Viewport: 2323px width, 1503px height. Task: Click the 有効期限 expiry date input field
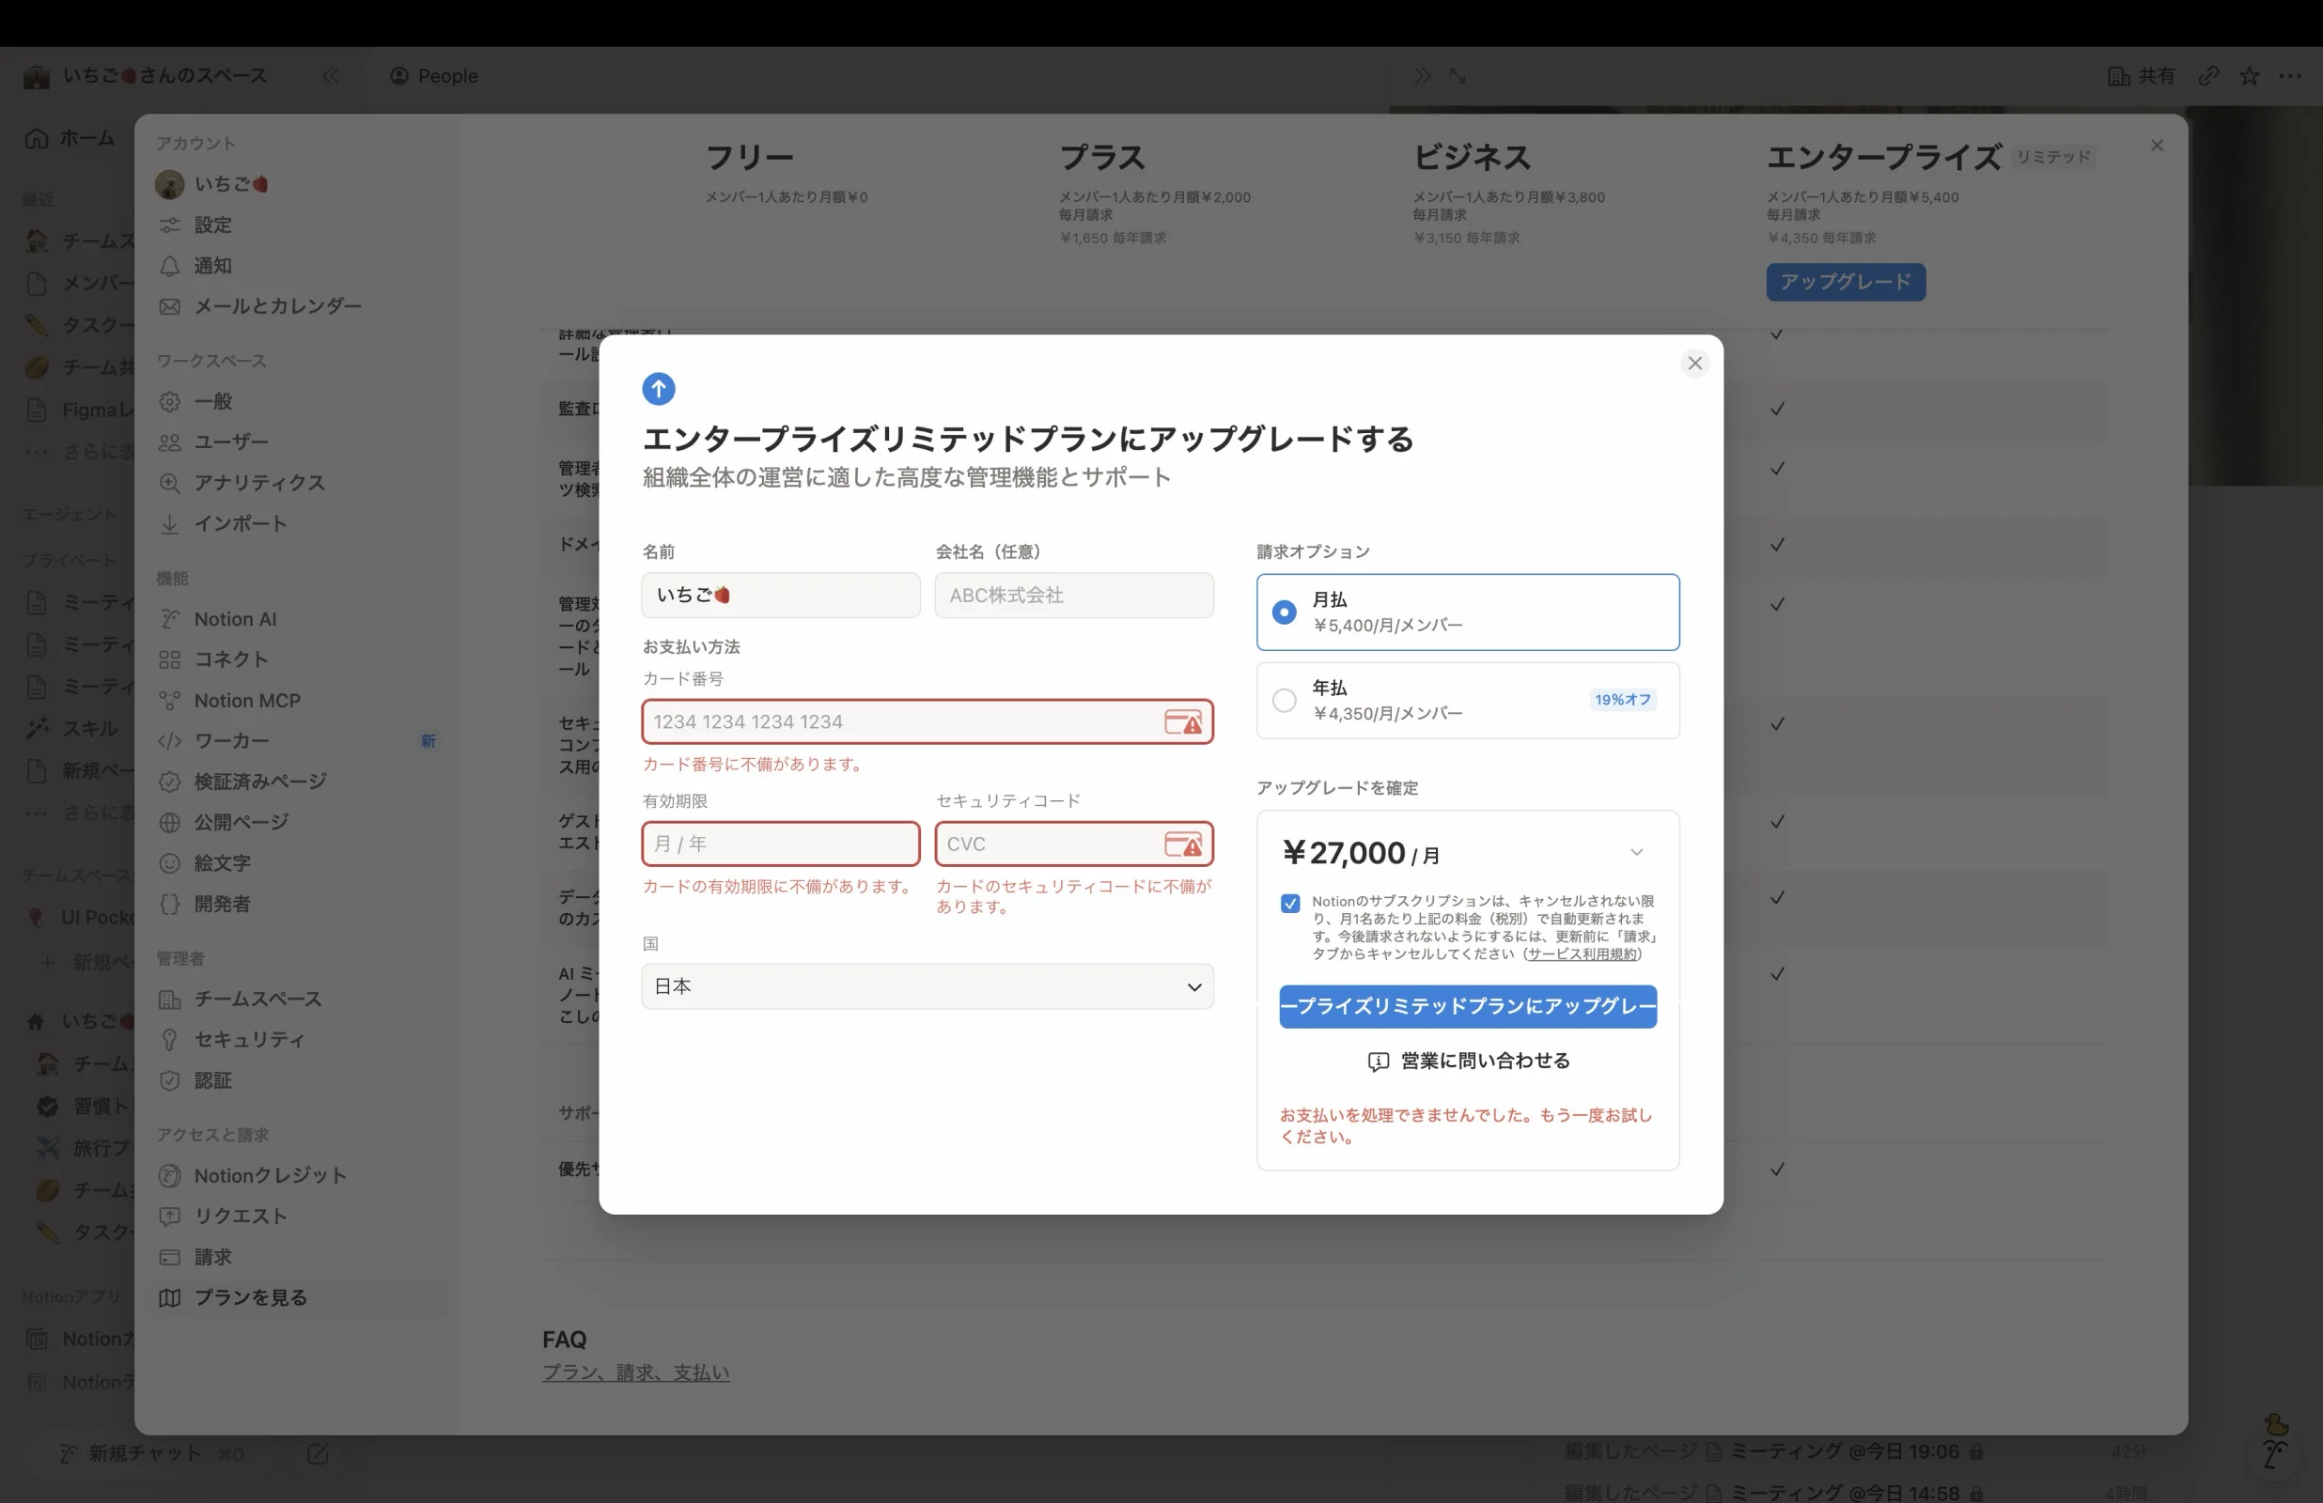[780, 844]
